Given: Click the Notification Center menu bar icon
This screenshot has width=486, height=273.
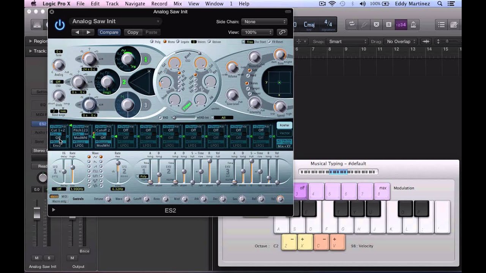Looking at the screenshot, I should click(451, 4).
